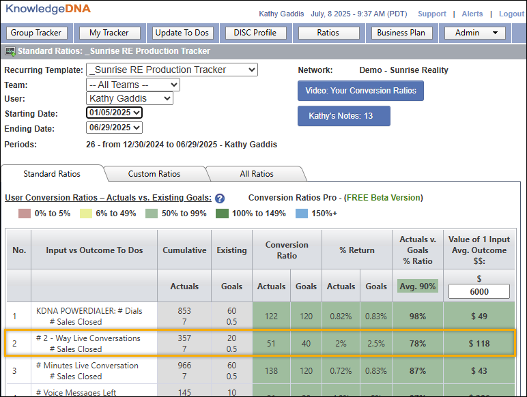Switch to the Custom Ratios tab
527x397 pixels.
[x=154, y=174]
